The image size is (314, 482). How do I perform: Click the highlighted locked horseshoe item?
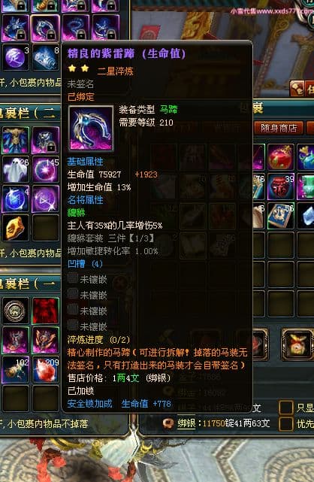click(45, 28)
